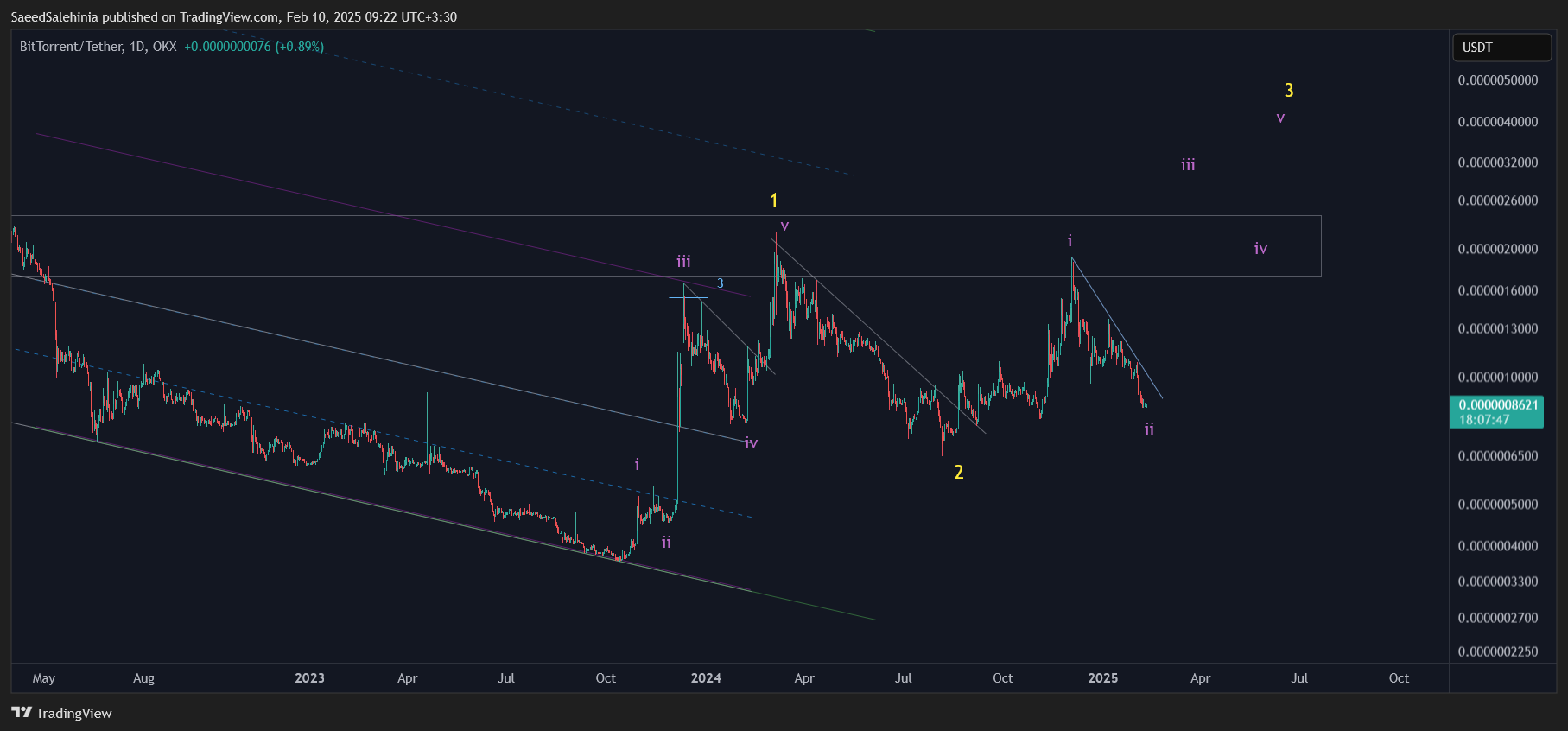This screenshot has height=731, width=1568.
Task: Click the 0.0000002700 price axis label
Action: coord(1498,618)
